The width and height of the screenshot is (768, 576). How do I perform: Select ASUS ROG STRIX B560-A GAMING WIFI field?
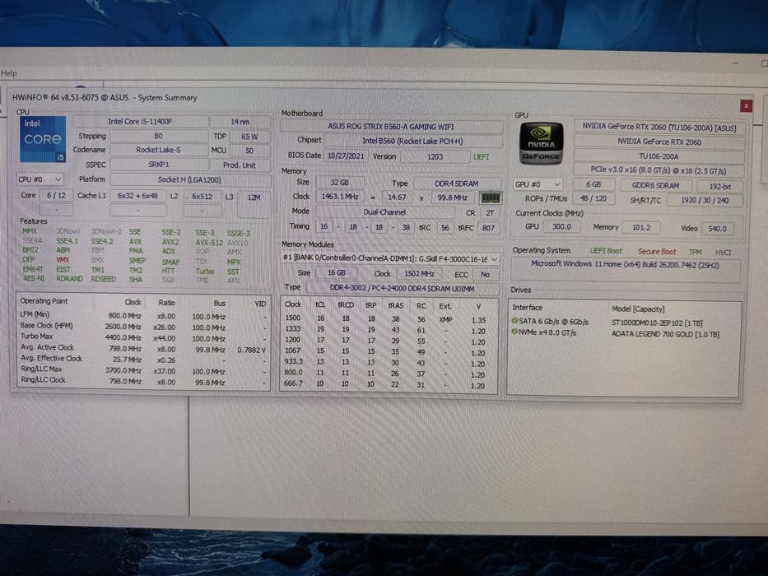pyautogui.click(x=391, y=127)
